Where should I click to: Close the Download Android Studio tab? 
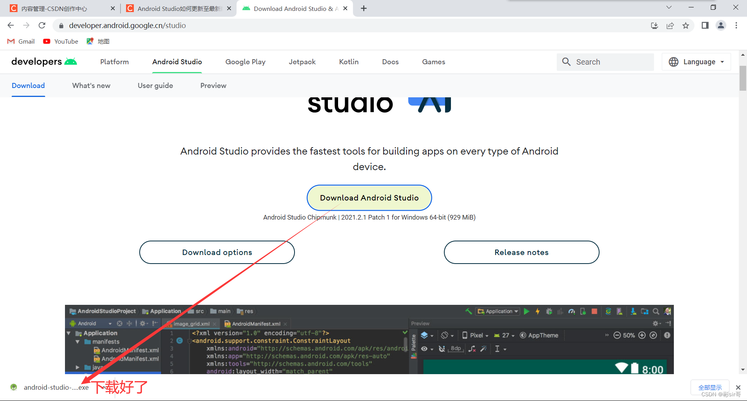point(345,8)
